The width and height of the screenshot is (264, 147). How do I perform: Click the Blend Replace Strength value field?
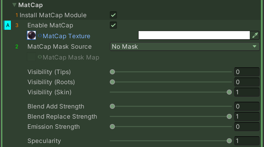[247, 117]
